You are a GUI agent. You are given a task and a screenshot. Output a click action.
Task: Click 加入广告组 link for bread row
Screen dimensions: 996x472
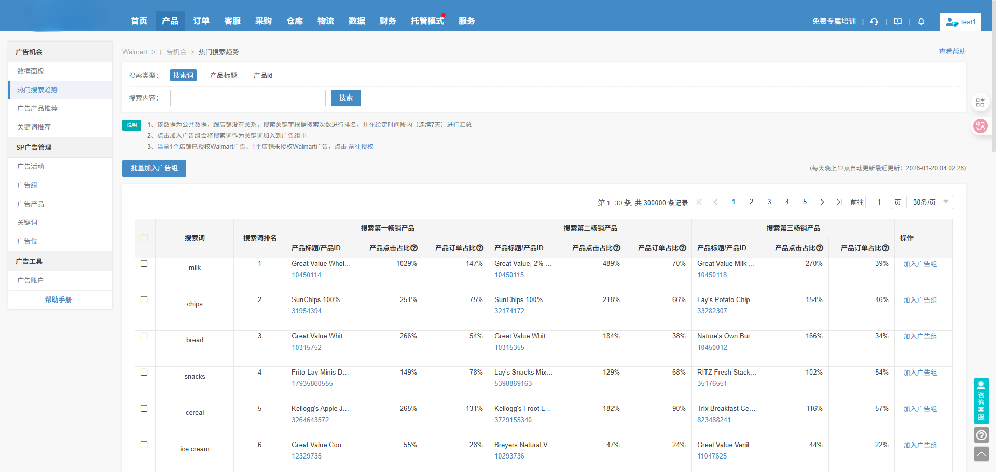pyautogui.click(x=920, y=336)
